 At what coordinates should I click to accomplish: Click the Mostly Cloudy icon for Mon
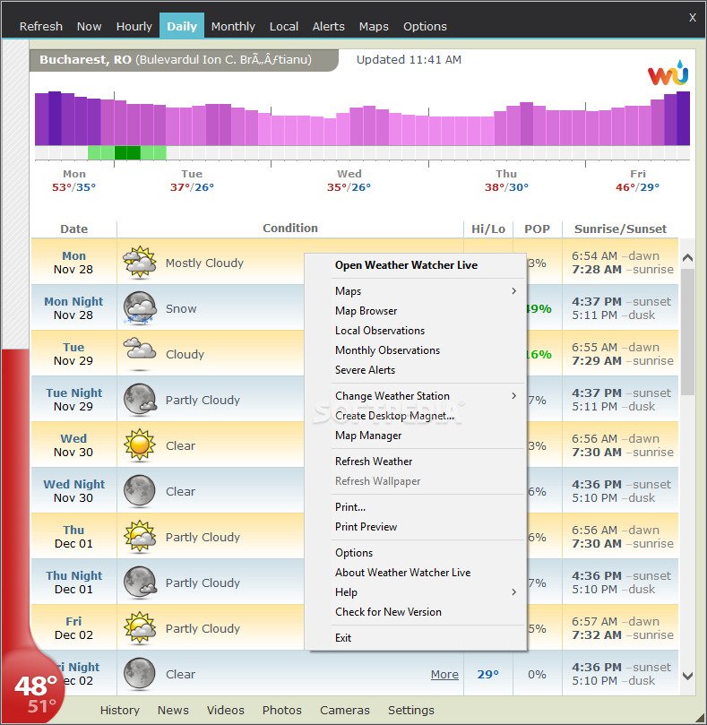pos(139,263)
